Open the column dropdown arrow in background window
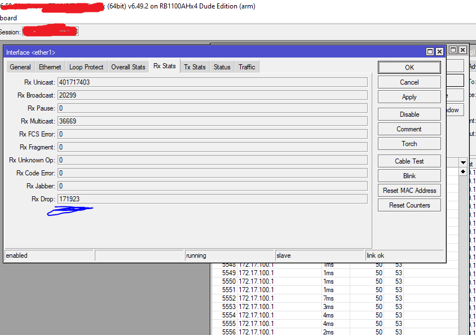476x335 pixels. coord(463,162)
